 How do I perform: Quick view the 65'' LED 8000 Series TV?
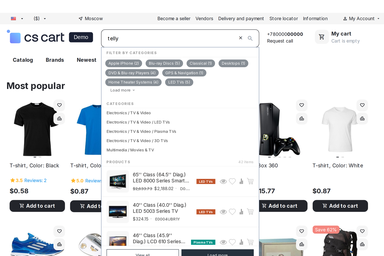tap(223, 181)
